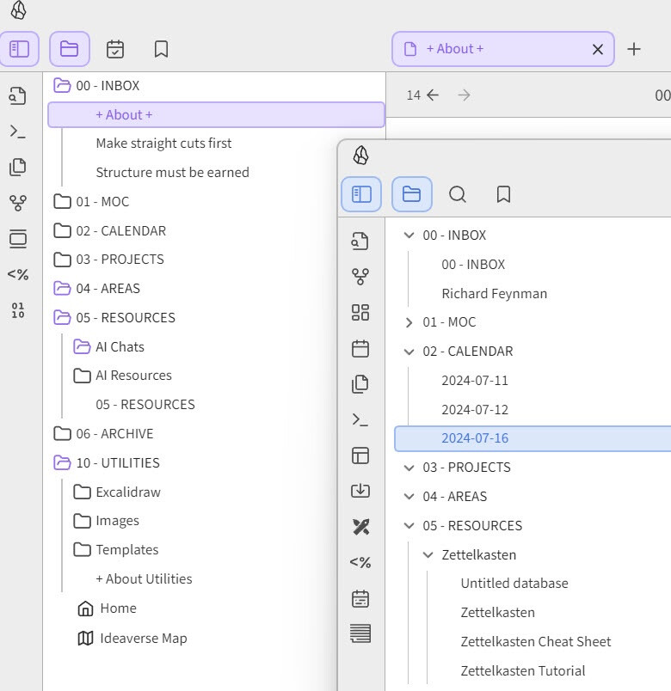The height and width of the screenshot is (691, 671).
Task: Toggle the purple left sidebar button
Action: (19, 49)
